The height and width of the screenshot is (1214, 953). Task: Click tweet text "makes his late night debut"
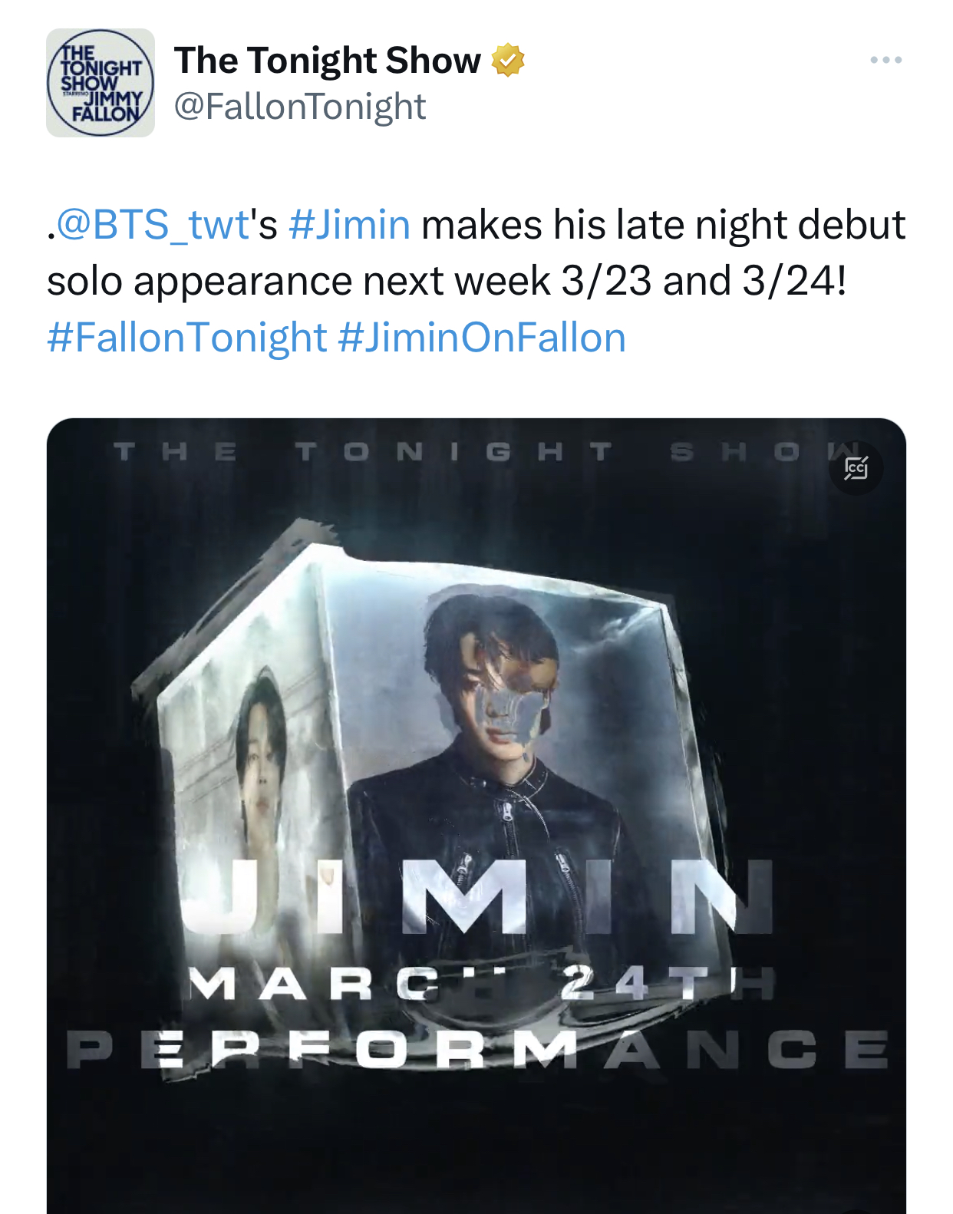[x=663, y=225]
